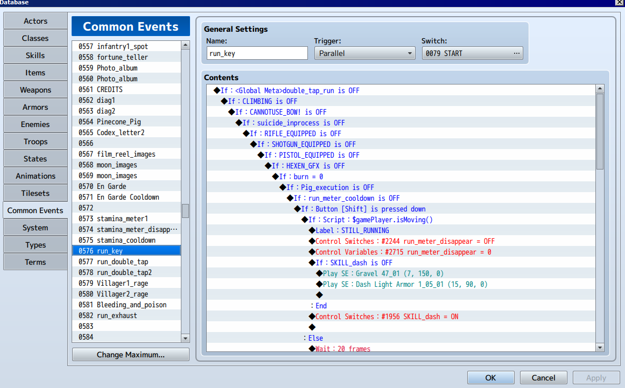The image size is (625, 388).
Task: Select the 0576 run_key event
Action: coord(127,251)
